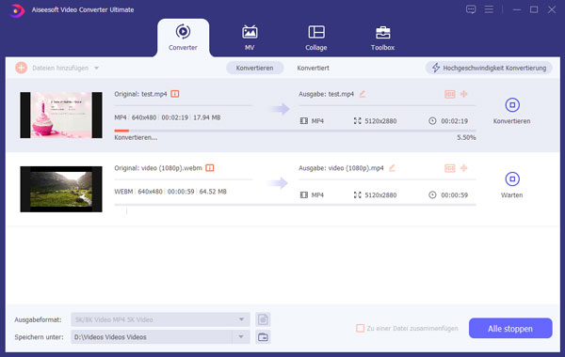Expand the Dateien hinzufügen dropdown arrow
The height and width of the screenshot is (357, 565).
click(97, 68)
